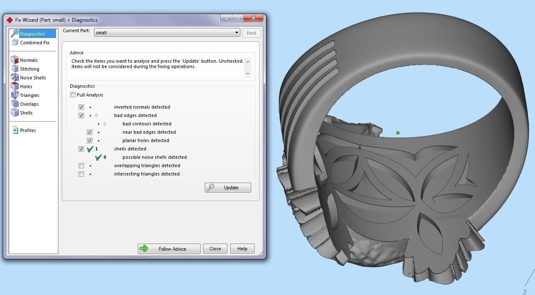Click the Shells icon in sidebar

15,113
